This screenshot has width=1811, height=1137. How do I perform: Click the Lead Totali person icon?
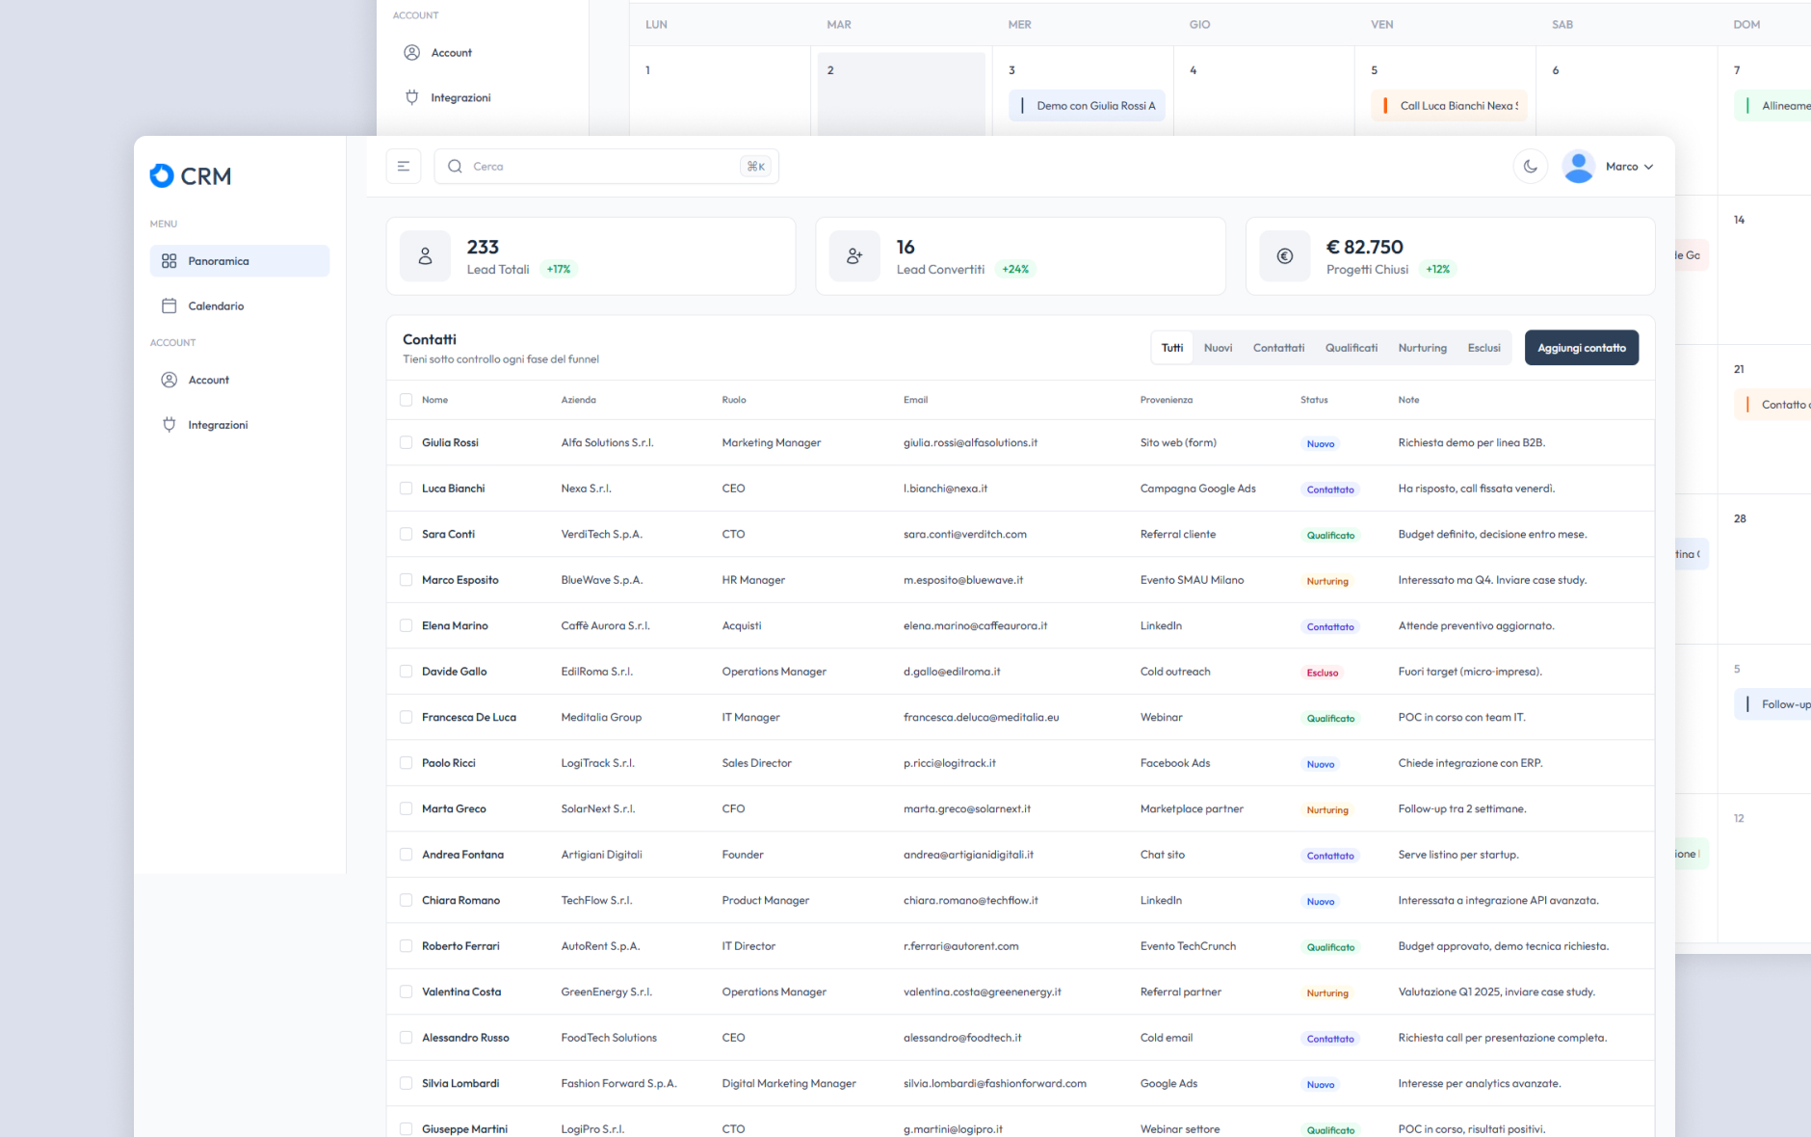tap(425, 256)
